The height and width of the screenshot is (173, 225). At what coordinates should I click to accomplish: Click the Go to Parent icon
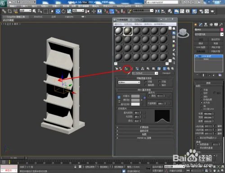[x=168, y=69]
